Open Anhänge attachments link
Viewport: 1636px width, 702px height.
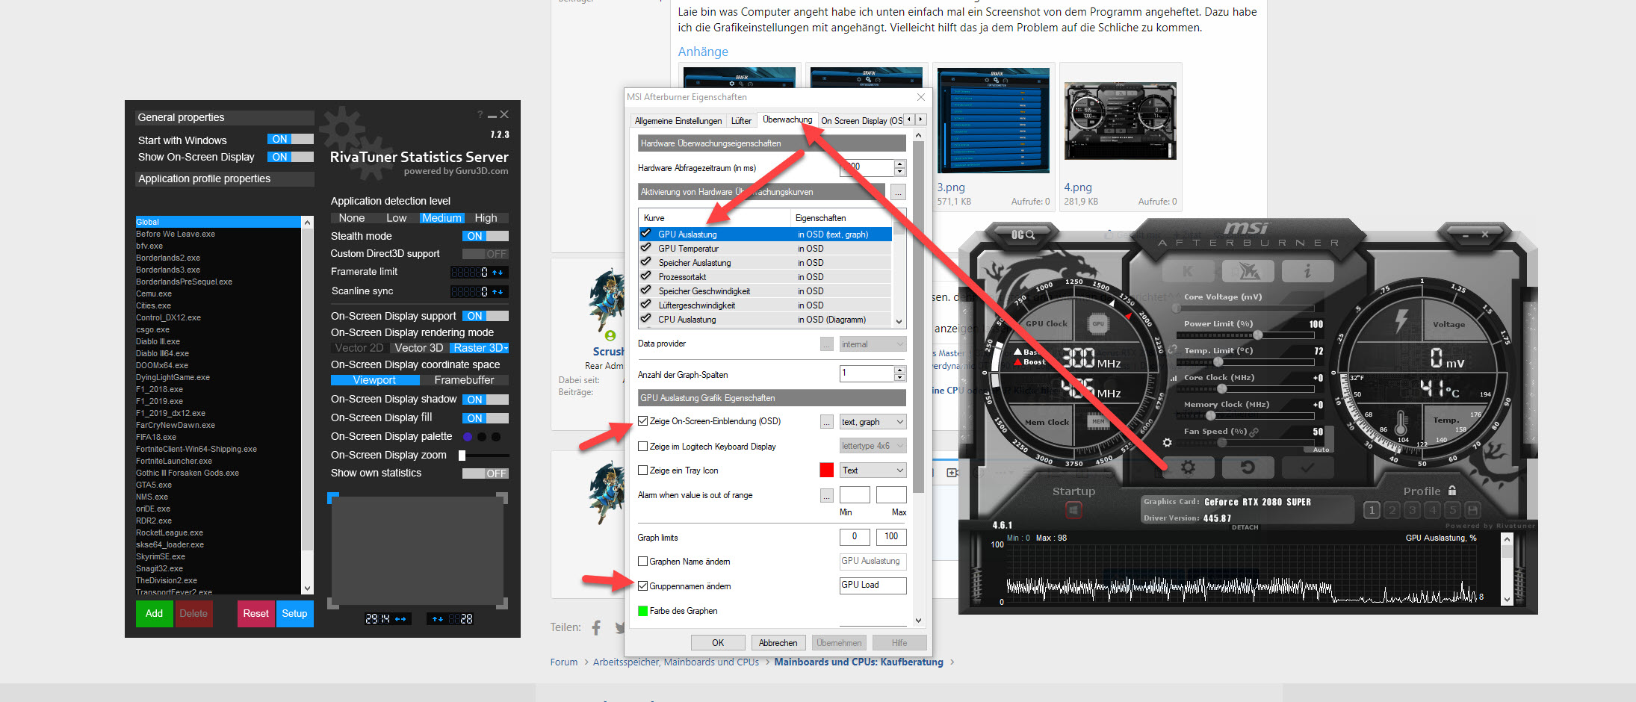(x=703, y=52)
